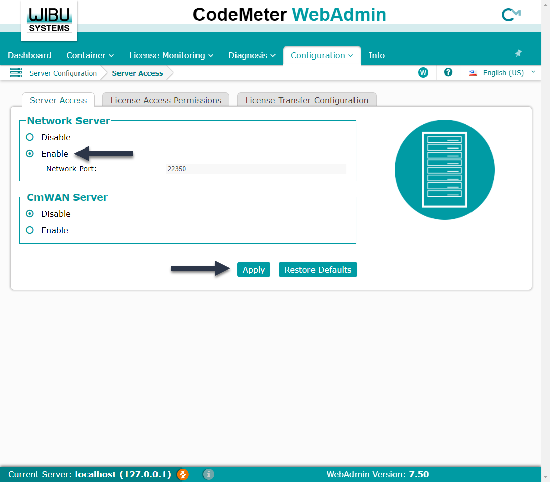The height and width of the screenshot is (482, 550).
Task: Click the orange server switch icon
Action: pyautogui.click(x=183, y=474)
